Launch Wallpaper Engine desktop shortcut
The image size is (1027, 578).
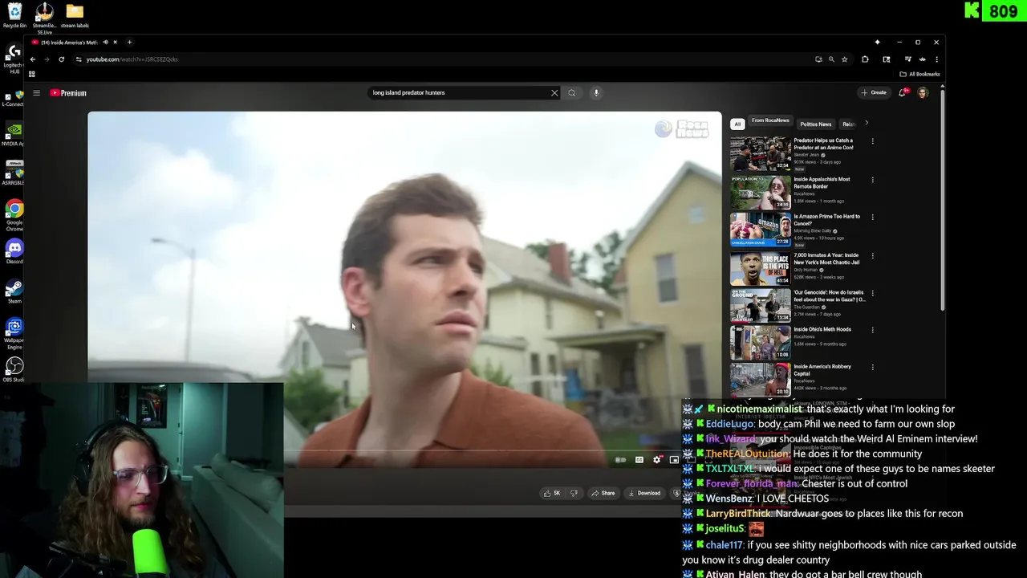(14, 333)
